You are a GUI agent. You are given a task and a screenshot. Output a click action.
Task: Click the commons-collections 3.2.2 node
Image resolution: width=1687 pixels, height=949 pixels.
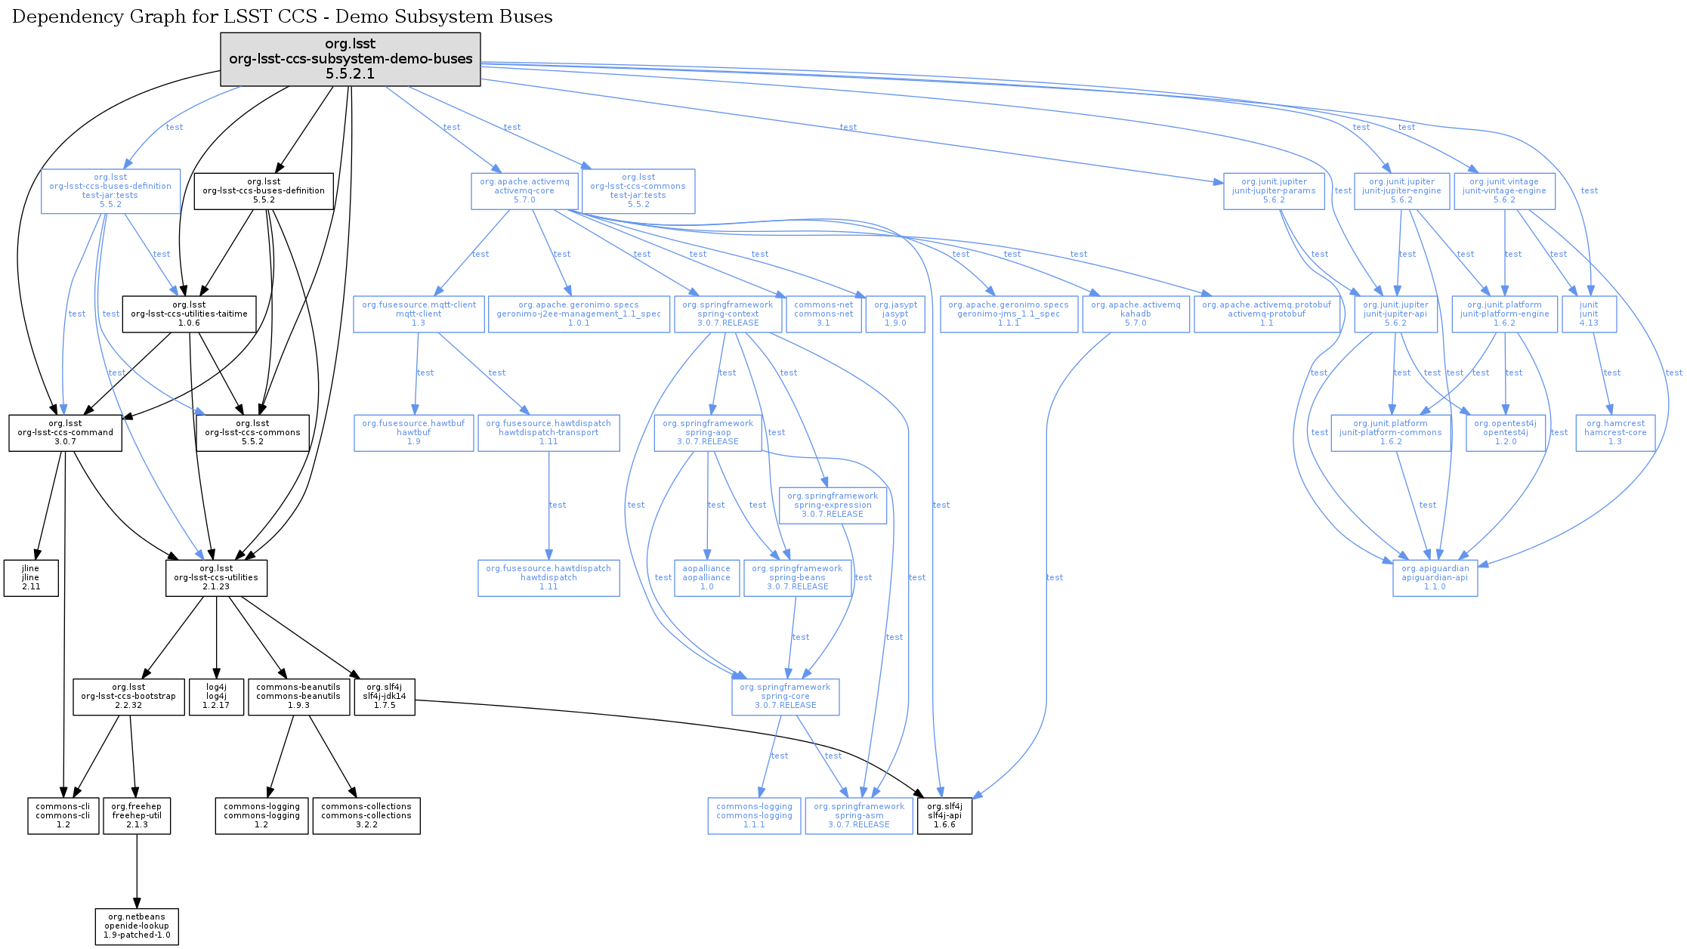[366, 816]
